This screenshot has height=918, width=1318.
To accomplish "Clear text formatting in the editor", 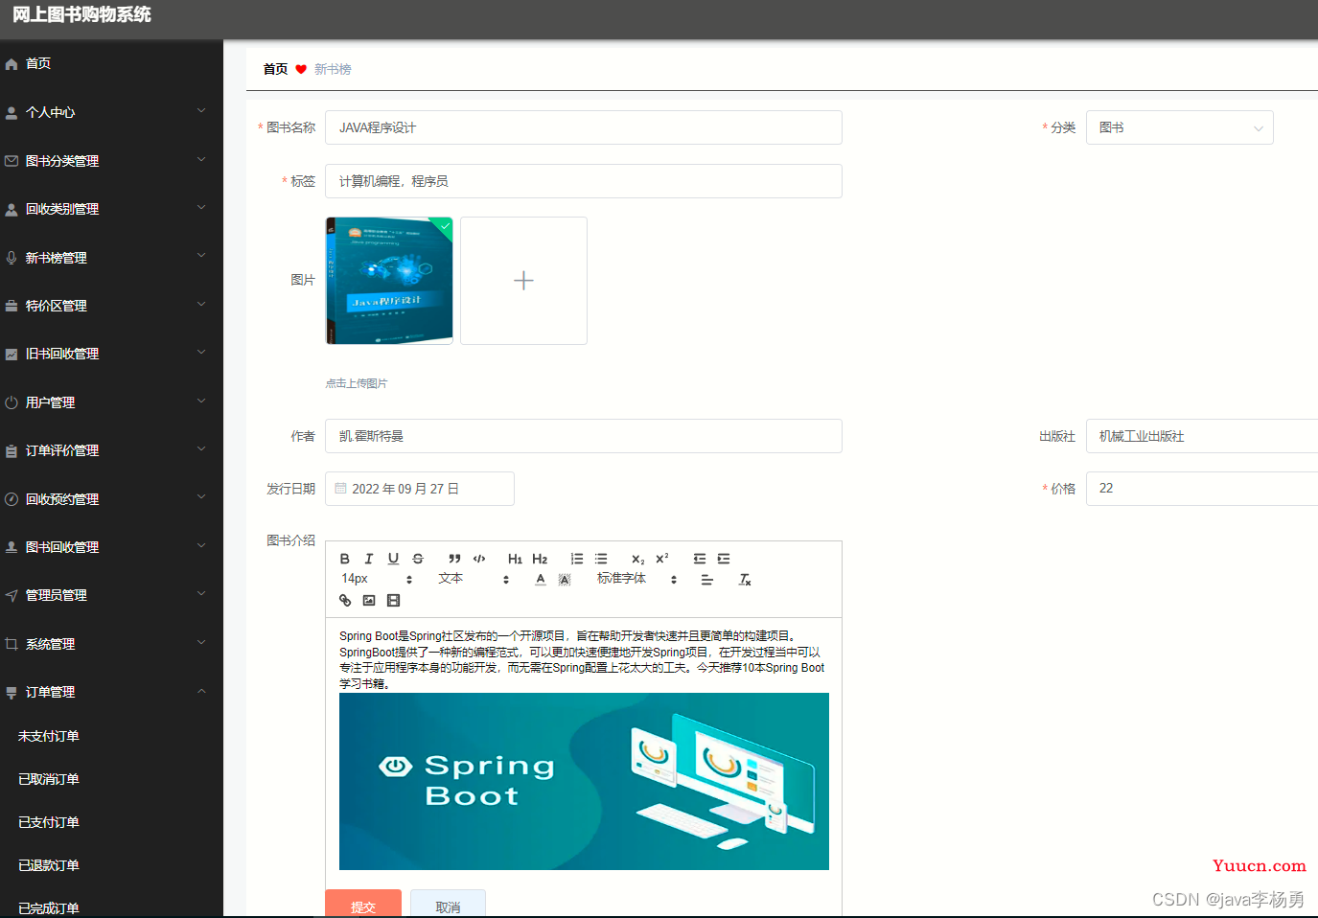I will 745,580.
